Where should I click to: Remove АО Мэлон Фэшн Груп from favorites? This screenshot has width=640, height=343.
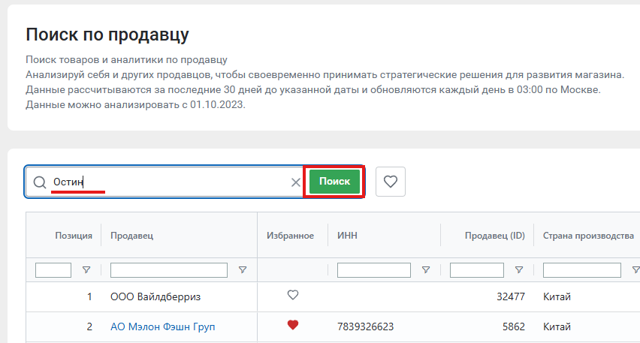[x=293, y=326]
